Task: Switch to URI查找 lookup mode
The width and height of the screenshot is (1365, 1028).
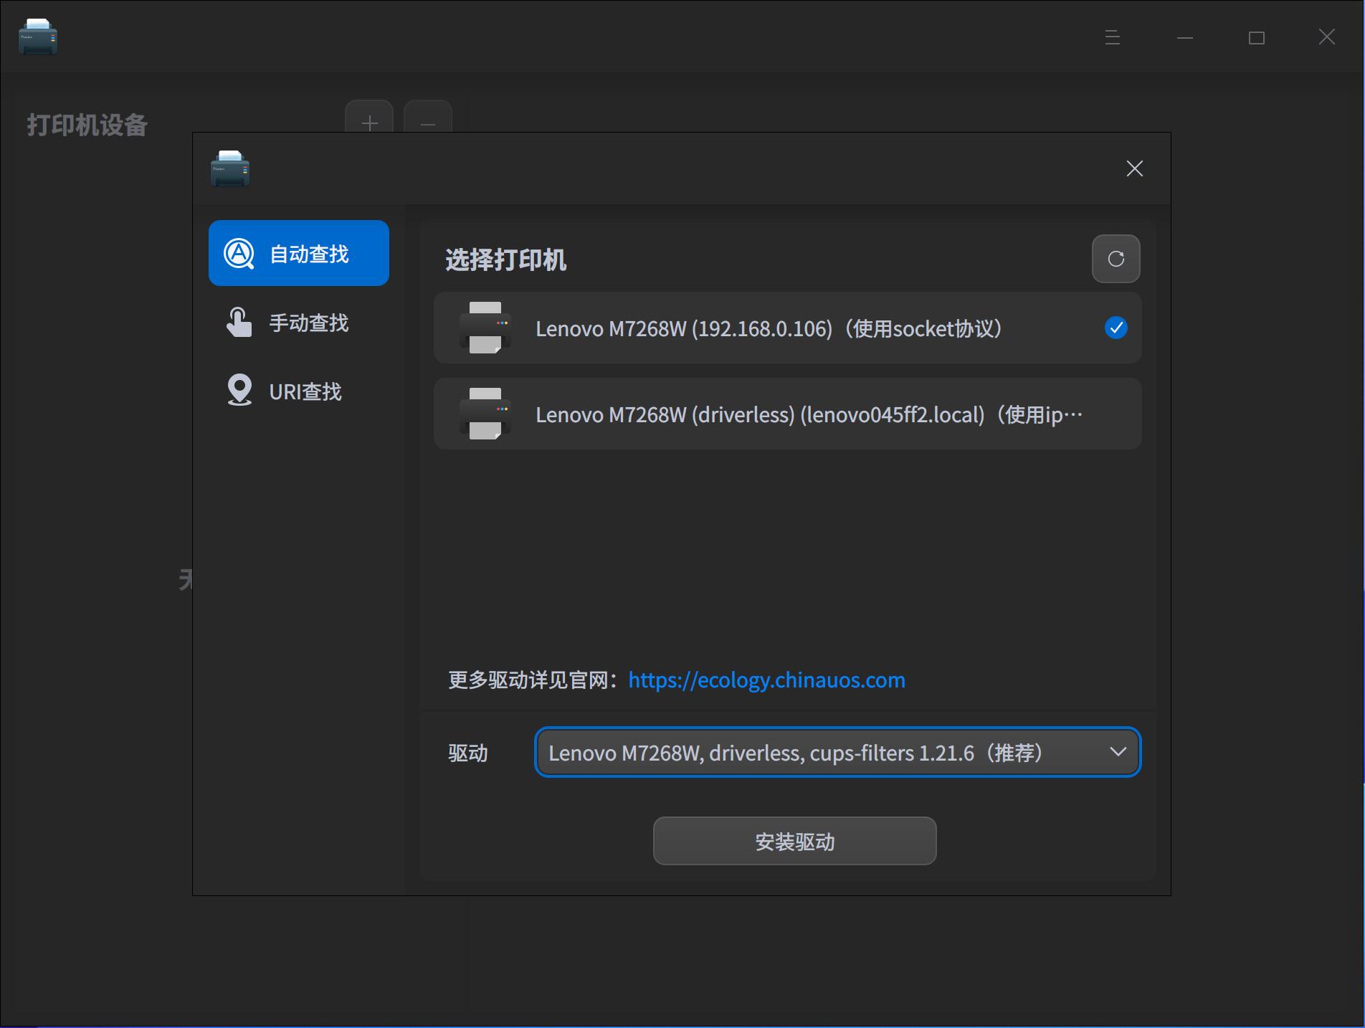Action: (x=305, y=391)
